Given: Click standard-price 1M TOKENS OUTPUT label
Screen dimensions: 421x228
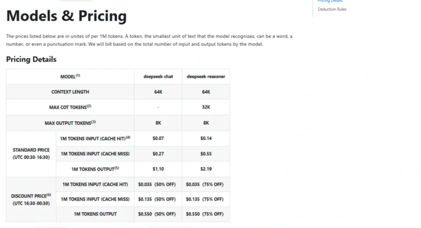Looking at the screenshot, I should pos(95,169).
